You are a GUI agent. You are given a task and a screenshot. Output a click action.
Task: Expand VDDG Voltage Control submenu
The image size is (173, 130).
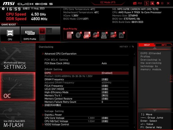[57, 124]
